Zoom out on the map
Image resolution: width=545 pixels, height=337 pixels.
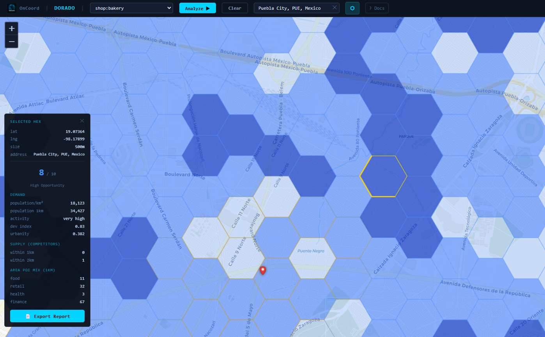[x=12, y=41]
